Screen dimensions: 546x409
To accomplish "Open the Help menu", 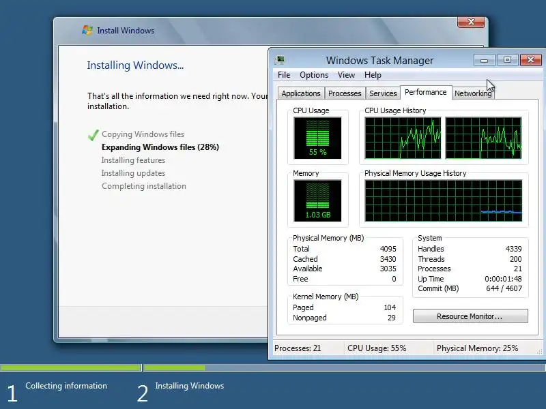I will pos(373,75).
